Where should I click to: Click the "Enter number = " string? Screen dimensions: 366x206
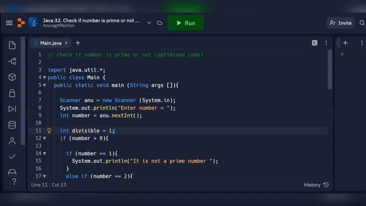point(144,108)
